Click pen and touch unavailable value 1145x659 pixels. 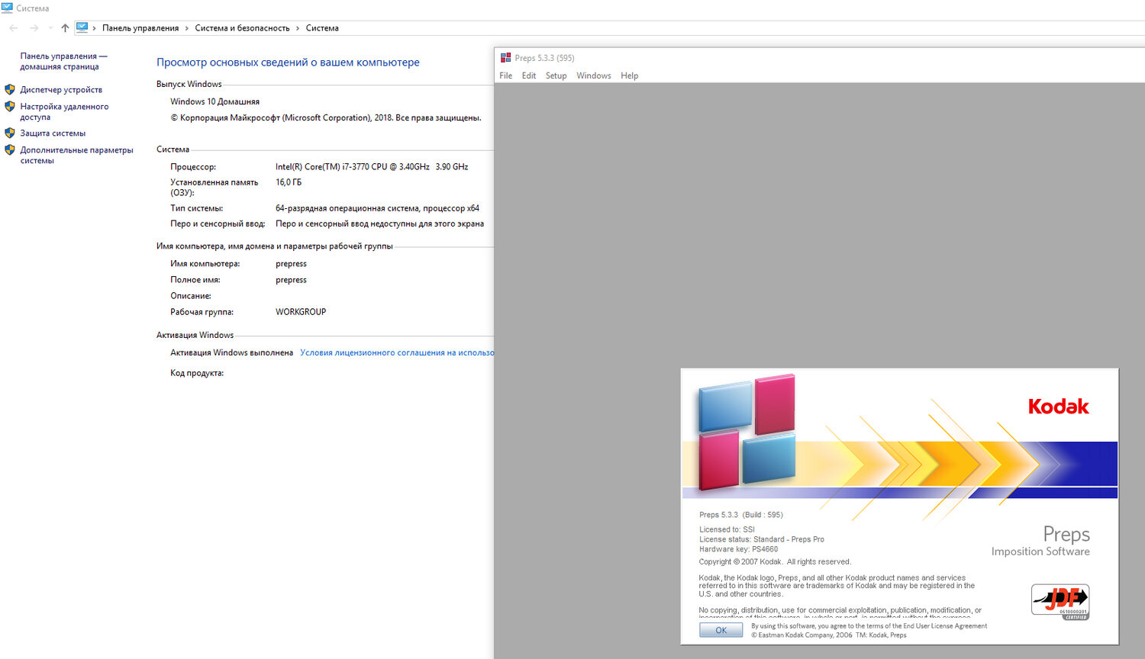(x=379, y=223)
